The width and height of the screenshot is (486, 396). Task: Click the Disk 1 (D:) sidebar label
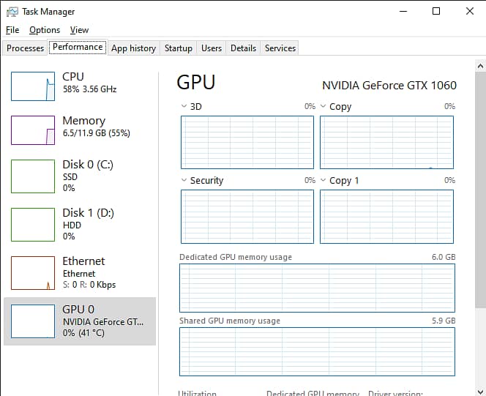[x=89, y=213]
